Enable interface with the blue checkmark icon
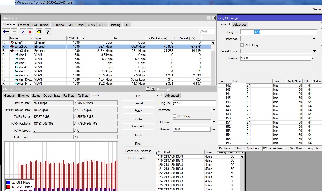This screenshot has height=191, width=322. pos(23,32)
